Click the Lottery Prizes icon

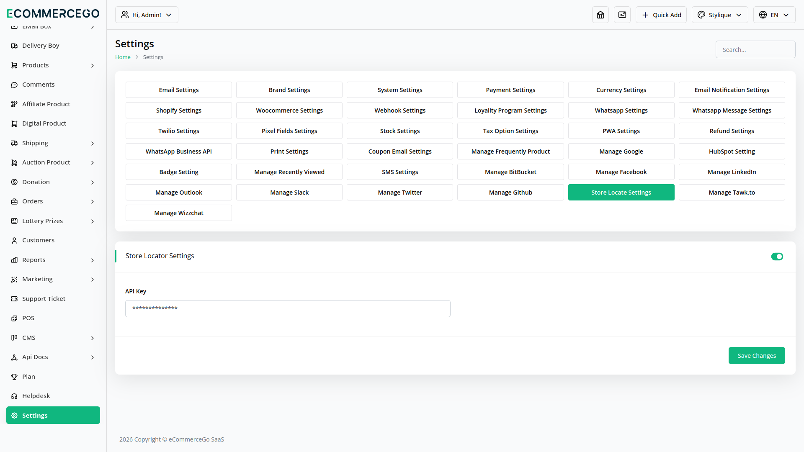click(14, 221)
